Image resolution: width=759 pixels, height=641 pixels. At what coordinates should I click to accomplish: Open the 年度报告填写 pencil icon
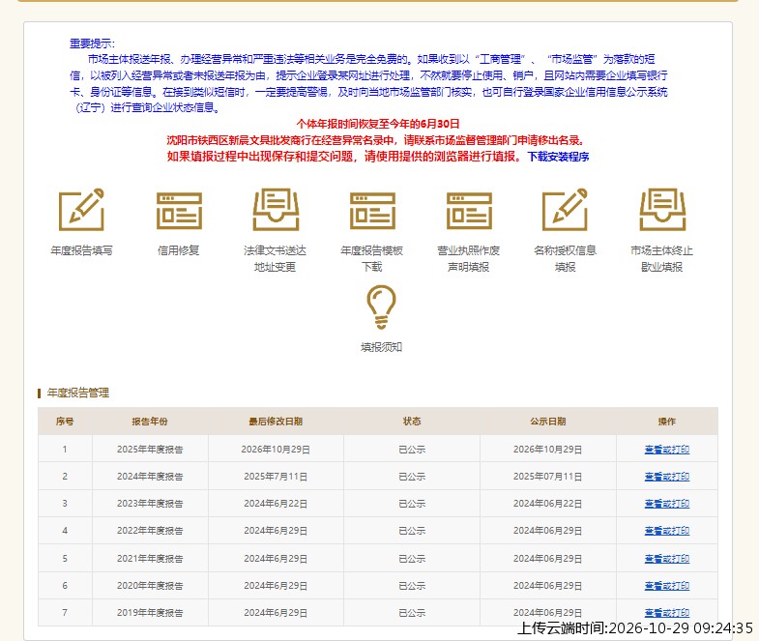81,210
